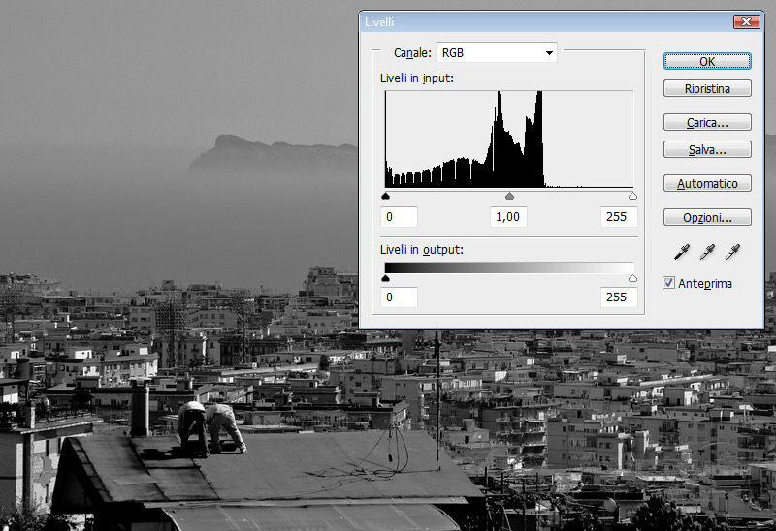Confirm levels with the OK button

(x=707, y=60)
